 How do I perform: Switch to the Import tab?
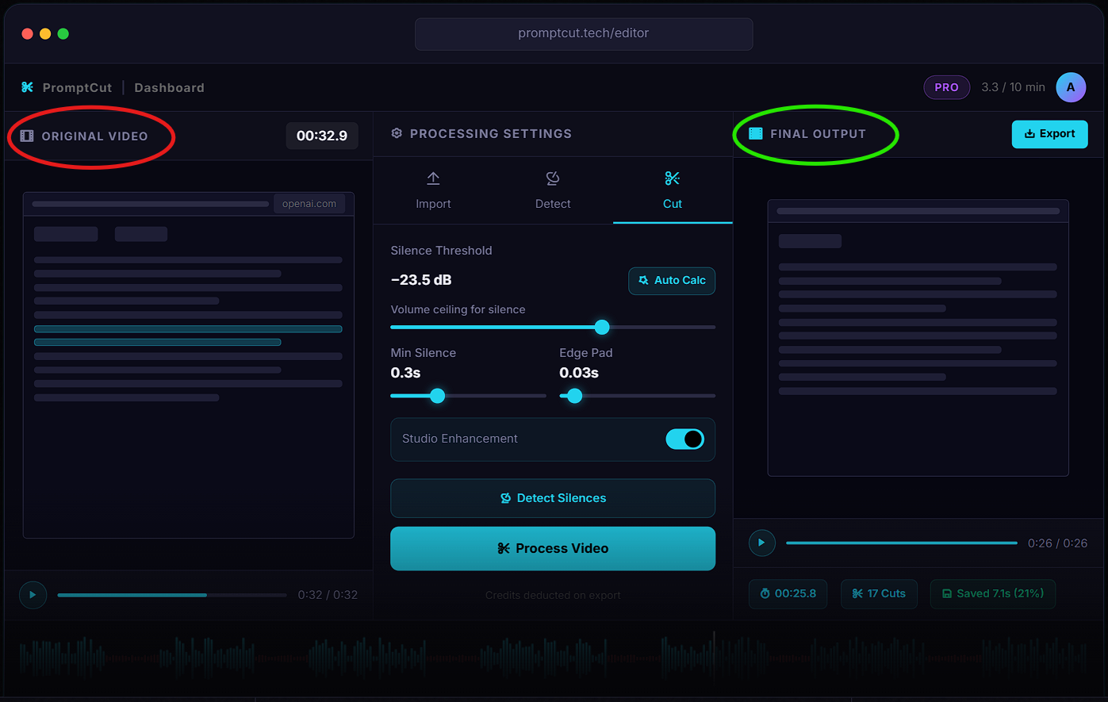pyautogui.click(x=433, y=190)
